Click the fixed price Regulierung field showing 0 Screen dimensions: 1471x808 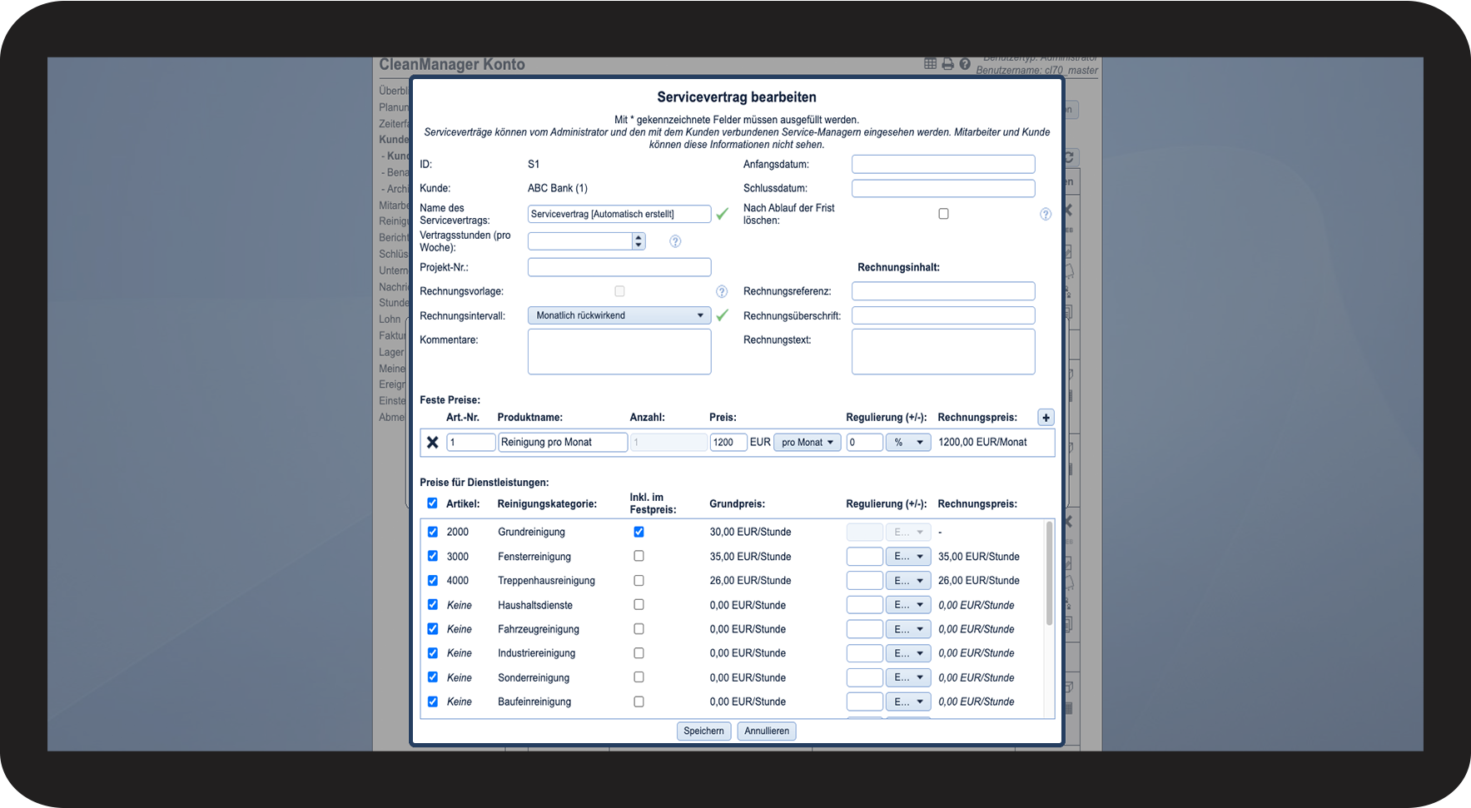click(x=864, y=443)
